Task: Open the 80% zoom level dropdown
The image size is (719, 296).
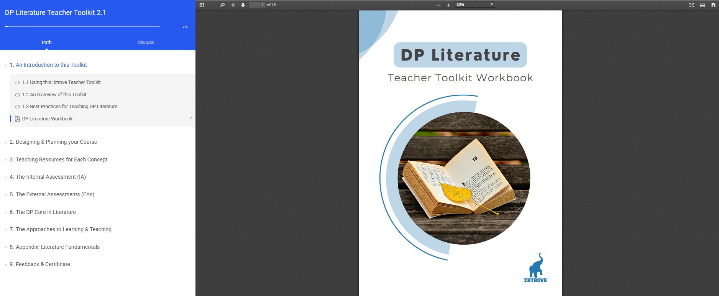Action: point(474,5)
